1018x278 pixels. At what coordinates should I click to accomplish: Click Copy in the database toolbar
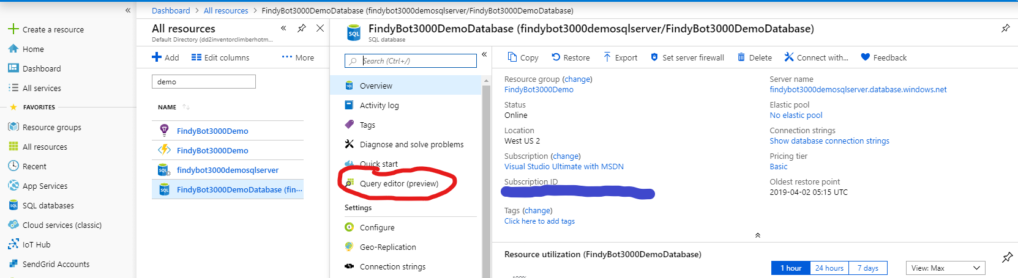[x=523, y=57]
